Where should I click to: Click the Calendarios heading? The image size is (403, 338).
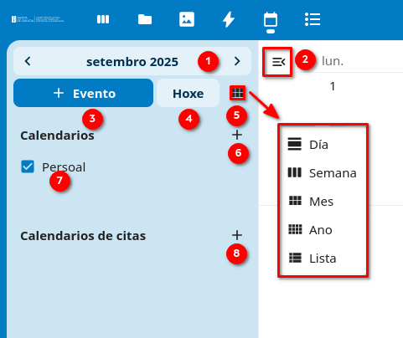click(57, 136)
